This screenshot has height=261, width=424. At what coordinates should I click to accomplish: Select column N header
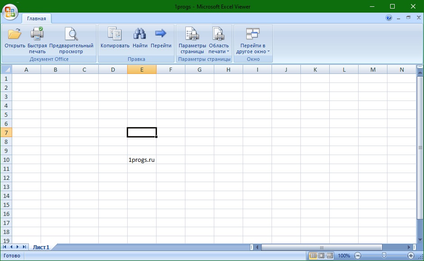[402, 70]
